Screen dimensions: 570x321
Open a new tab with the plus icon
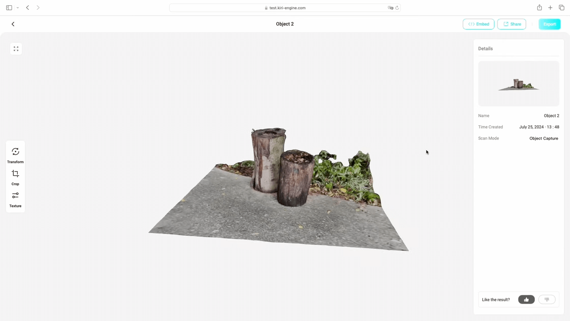(550, 8)
